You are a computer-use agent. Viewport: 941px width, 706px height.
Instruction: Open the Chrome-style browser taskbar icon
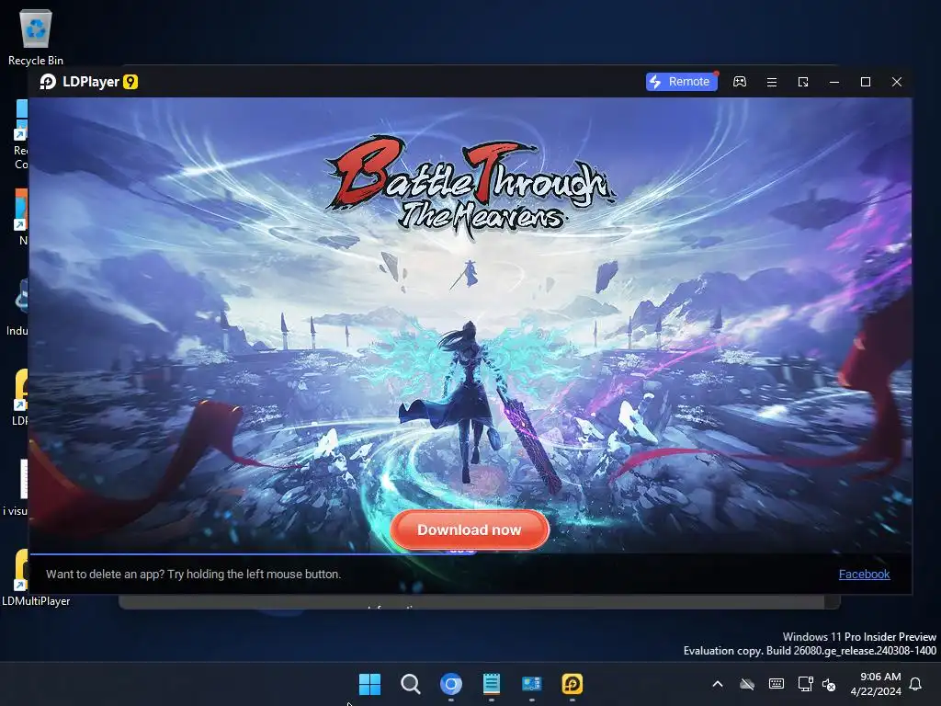point(450,684)
